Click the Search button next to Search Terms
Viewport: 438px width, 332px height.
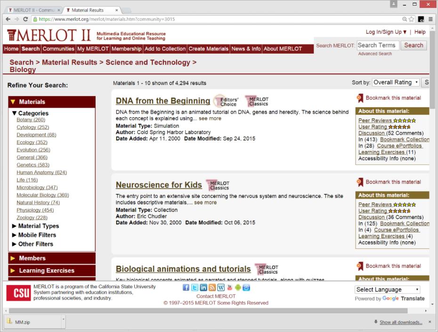[414, 45]
